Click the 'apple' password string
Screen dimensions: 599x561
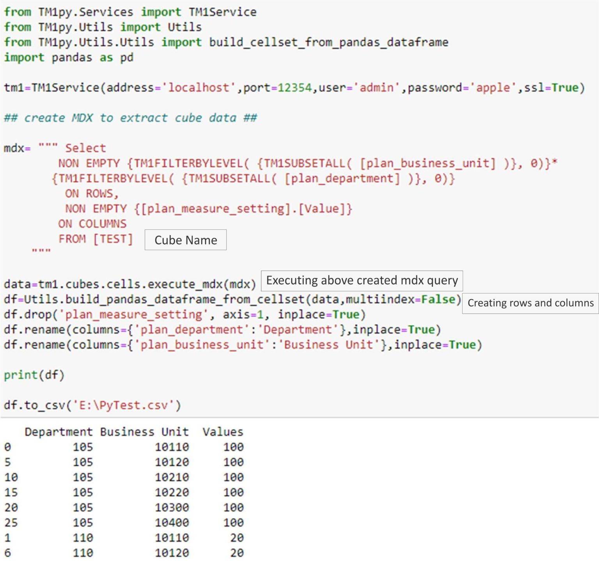pyautogui.click(x=493, y=87)
